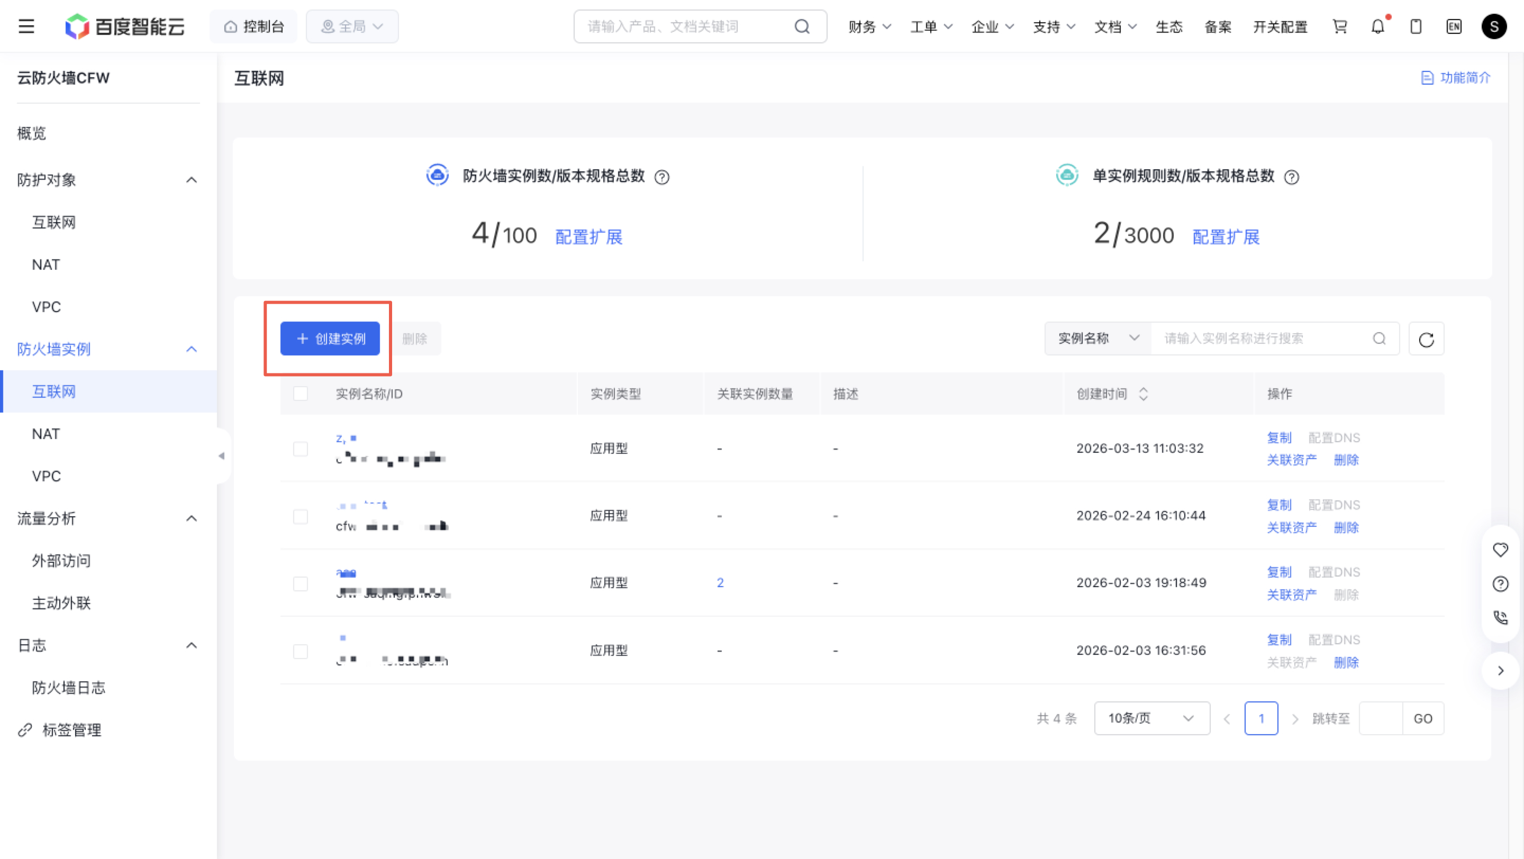Open the 实例名称 search type dropdown
This screenshot has width=1524, height=859.
pyautogui.click(x=1098, y=339)
